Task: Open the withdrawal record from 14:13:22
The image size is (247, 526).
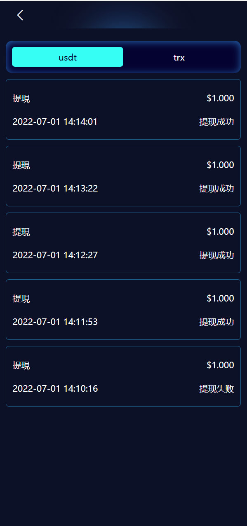Action: click(x=123, y=176)
